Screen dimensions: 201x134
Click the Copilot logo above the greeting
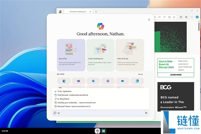point(100,26)
